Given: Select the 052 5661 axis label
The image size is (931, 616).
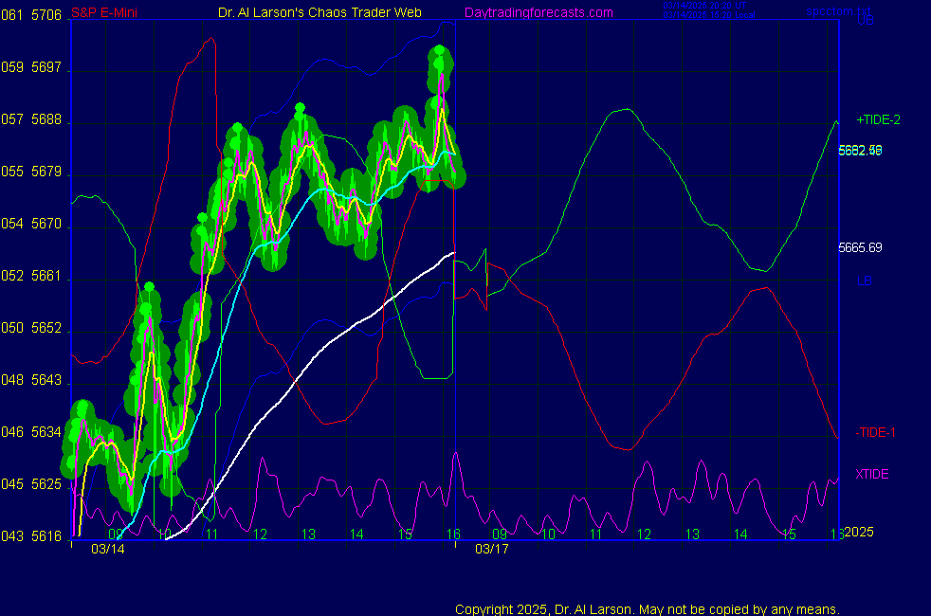Looking at the screenshot, I should (x=31, y=276).
